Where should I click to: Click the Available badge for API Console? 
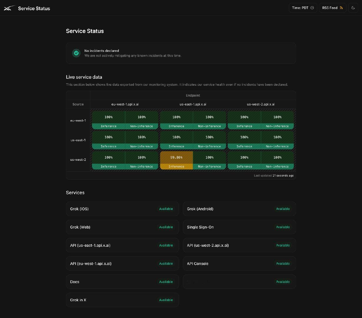coord(283,264)
